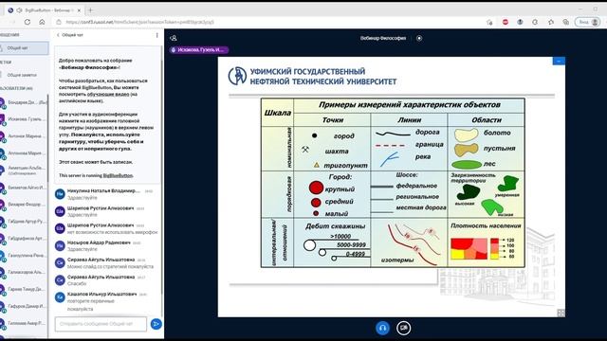Image resolution: width=607 pixels, height=341 pixels.
Task: Select the BigBlueButton Вебинар tab
Action: (x=44, y=10)
